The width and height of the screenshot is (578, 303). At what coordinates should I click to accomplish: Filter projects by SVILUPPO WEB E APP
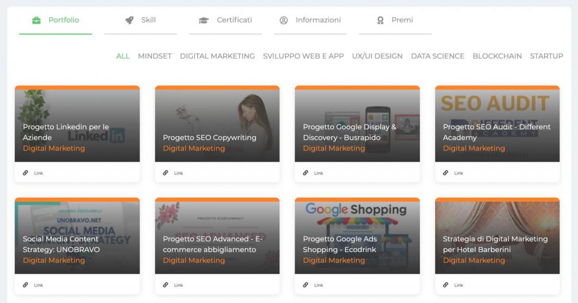coord(303,56)
